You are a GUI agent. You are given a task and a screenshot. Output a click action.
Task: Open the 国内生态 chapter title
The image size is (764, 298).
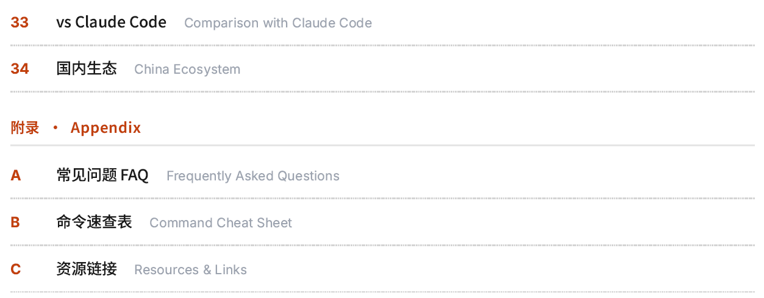pyautogui.click(x=87, y=69)
